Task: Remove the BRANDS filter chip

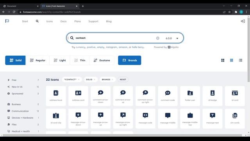Action: pos(112,80)
